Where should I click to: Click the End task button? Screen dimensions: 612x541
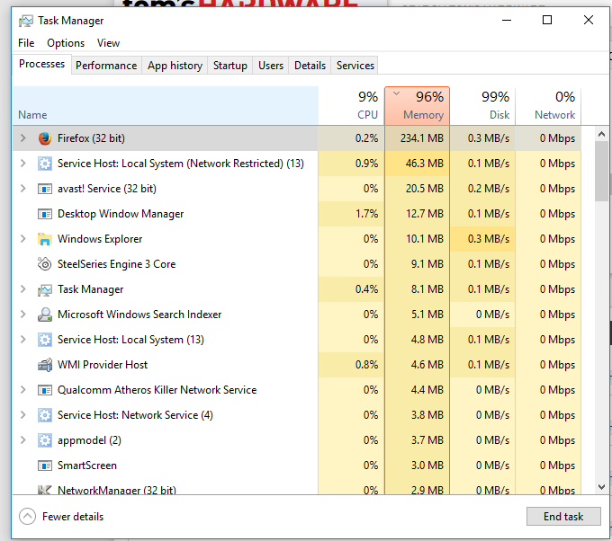(563, 517)
